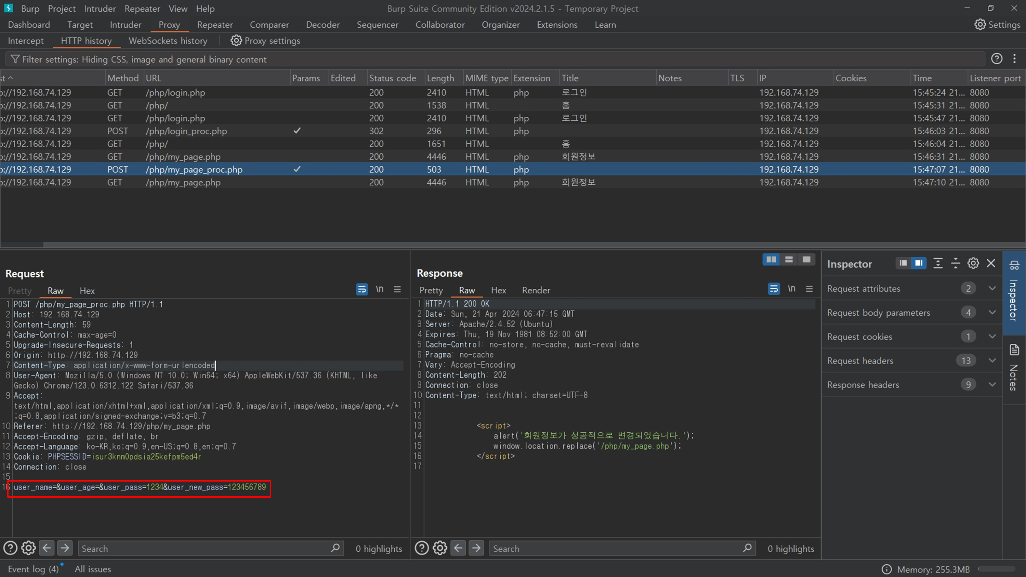The height and width of the screenshot is (577, 1026).
Task: Switch to the Repeater tool tab
Action: pos(215,25)
